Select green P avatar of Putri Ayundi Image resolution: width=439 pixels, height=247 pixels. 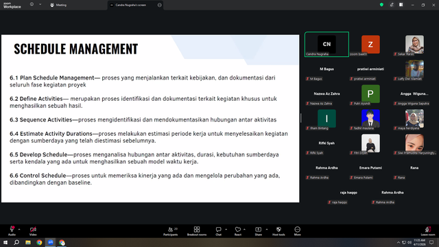pos(370,93)
